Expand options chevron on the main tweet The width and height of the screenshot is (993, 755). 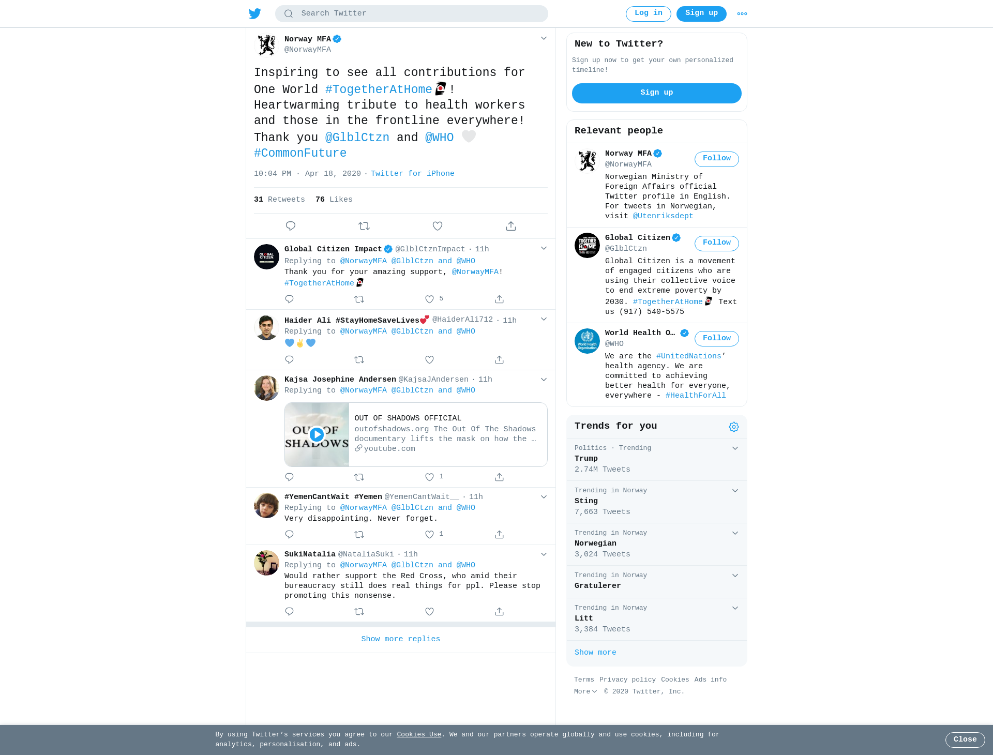(x=544, y=38)
